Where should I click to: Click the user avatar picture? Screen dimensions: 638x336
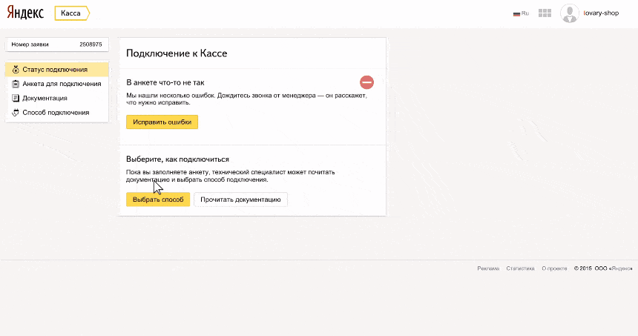[569, 13]
